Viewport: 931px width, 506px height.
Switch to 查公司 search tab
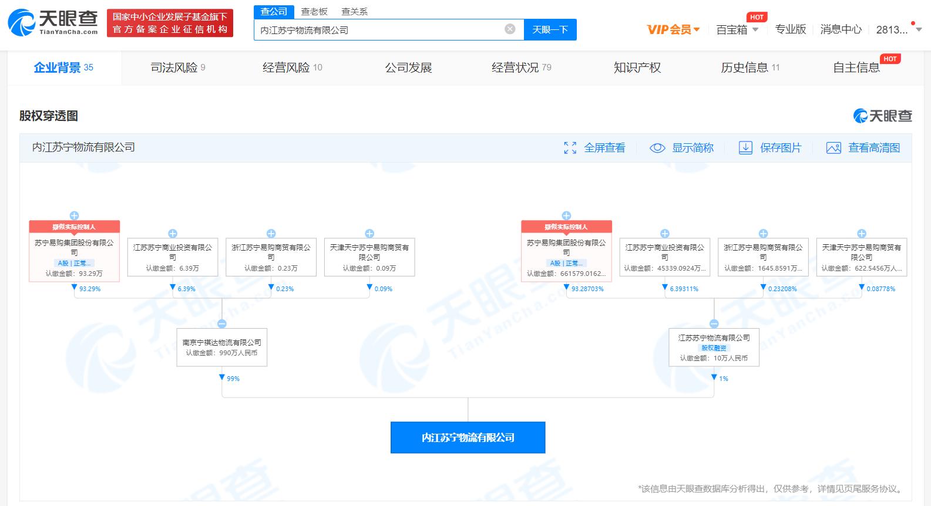(x=274, y=12)
